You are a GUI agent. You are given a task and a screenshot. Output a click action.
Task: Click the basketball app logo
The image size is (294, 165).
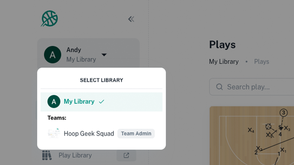pos(49,19)
